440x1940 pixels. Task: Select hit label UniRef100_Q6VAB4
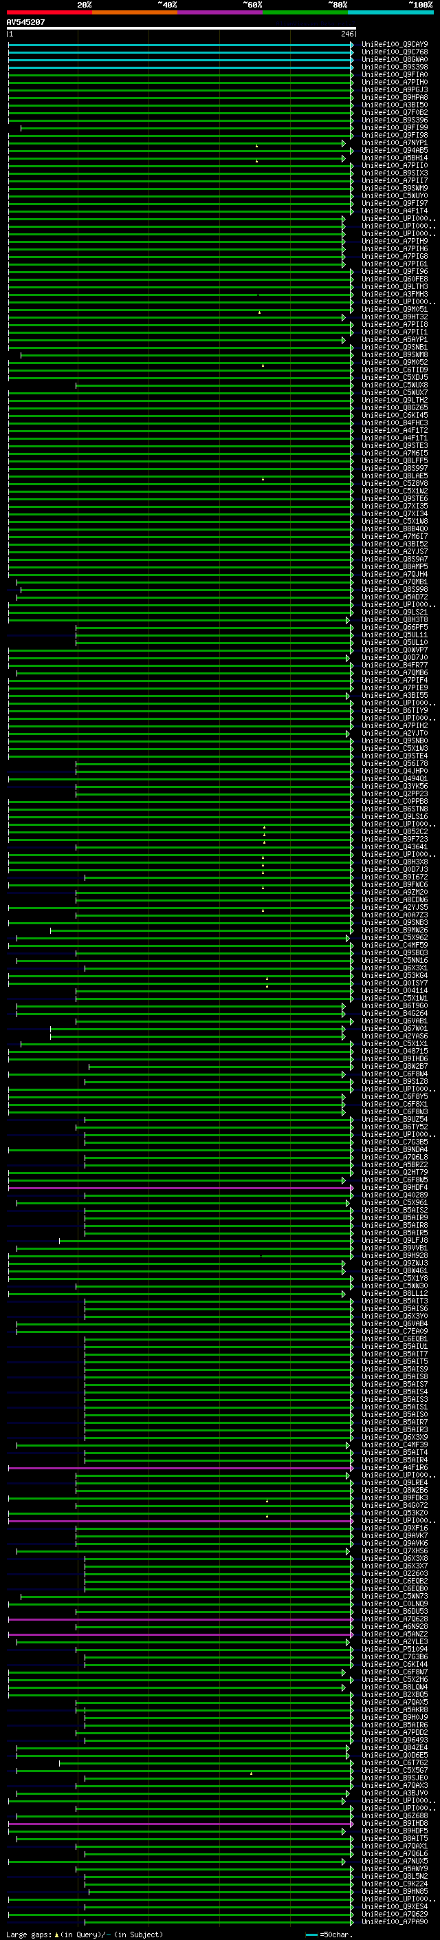(x=394, y=1323)
